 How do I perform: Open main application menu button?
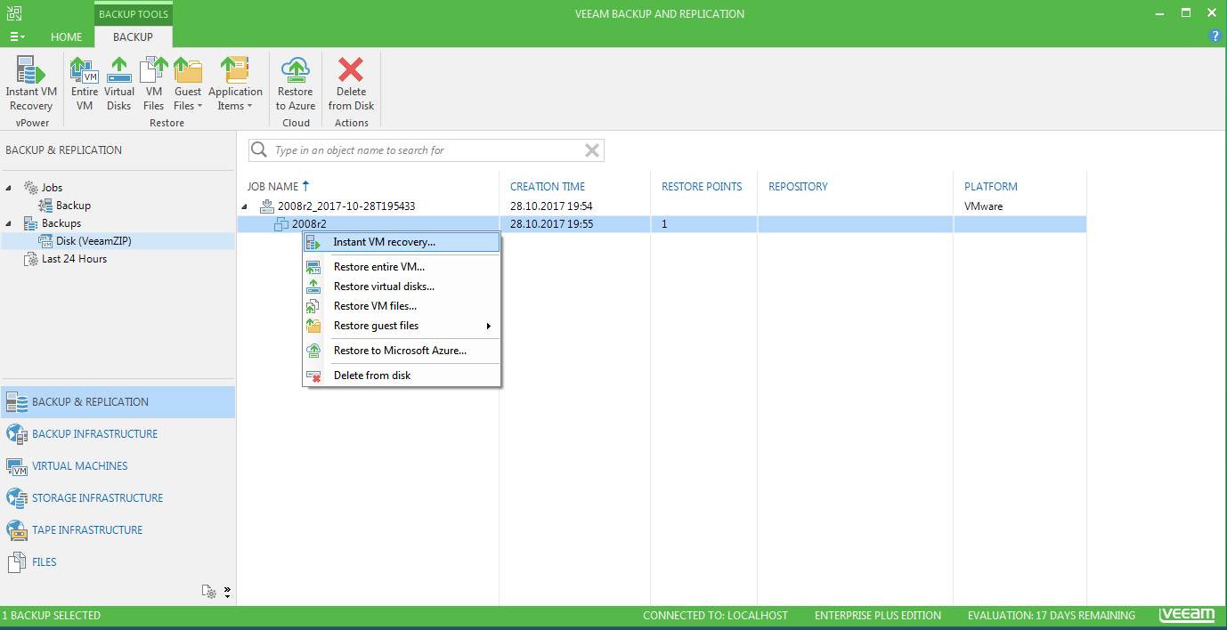[18, 37]
